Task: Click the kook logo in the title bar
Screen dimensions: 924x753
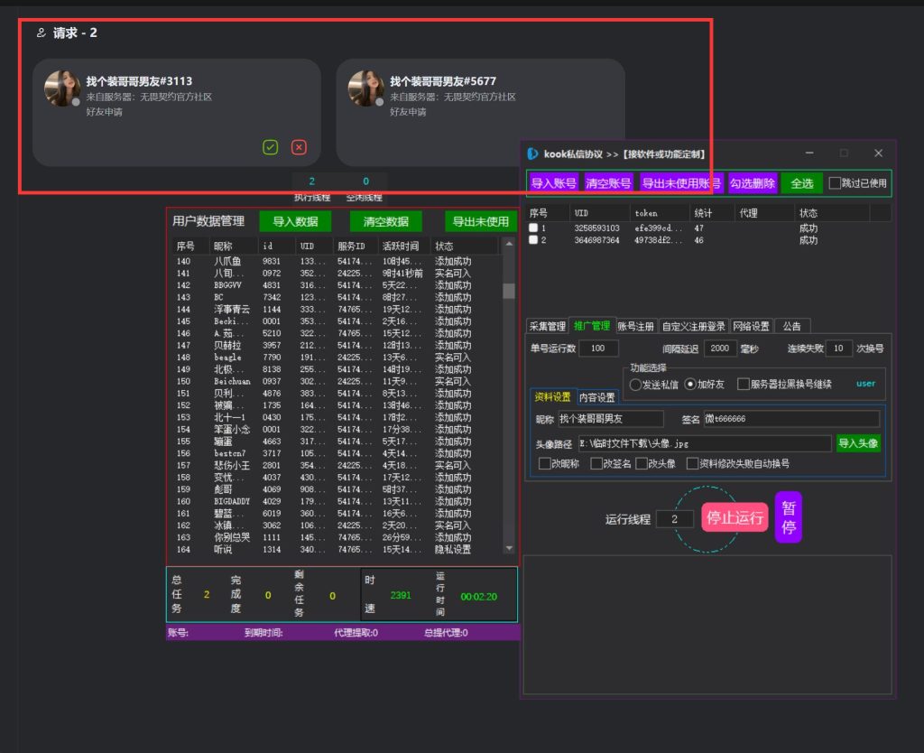Action: click(x=533, y=154)
